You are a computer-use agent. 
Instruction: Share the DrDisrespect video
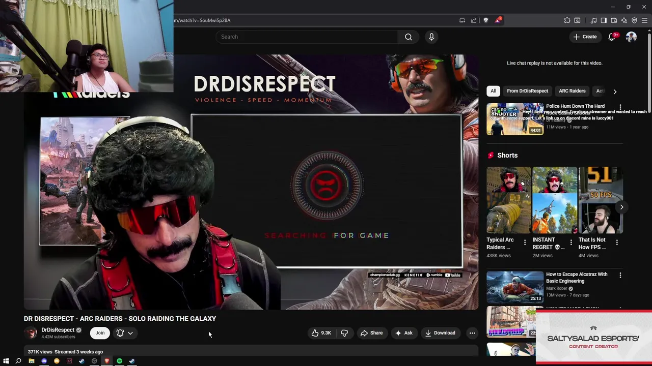coord(371,333)
